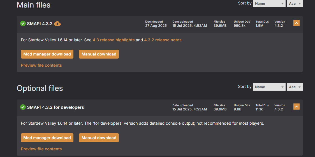The width and height of the screenshot is (315, 157).
Task: Click Manual download for SMAPI 4.3.2 main file
Action: (99, 54)
